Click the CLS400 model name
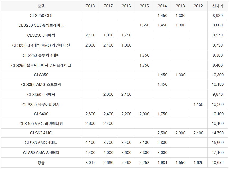The image size is (229, 169). 41,114
